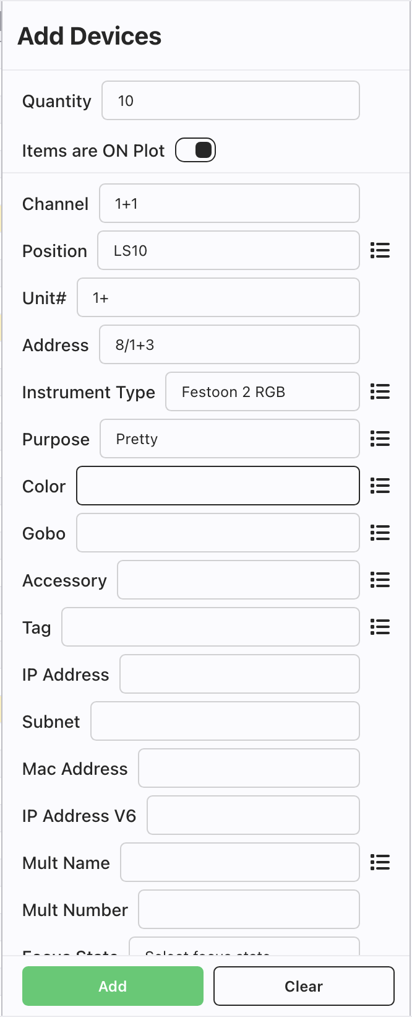Focus the Channel text field
This screenshot has width=412, height=1017.
click(229, 204)
